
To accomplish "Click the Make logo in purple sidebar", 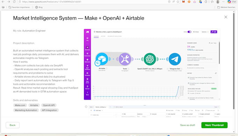I will click(87, 32).
